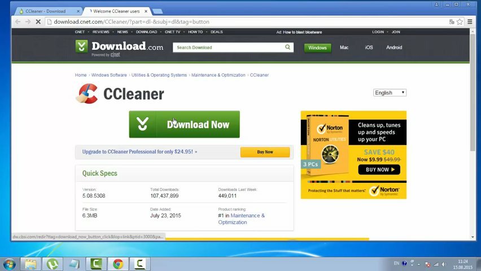The height and width of the screenshot is (271, 481).
Task: Open the CNET nav item
Action: point(80,32)
